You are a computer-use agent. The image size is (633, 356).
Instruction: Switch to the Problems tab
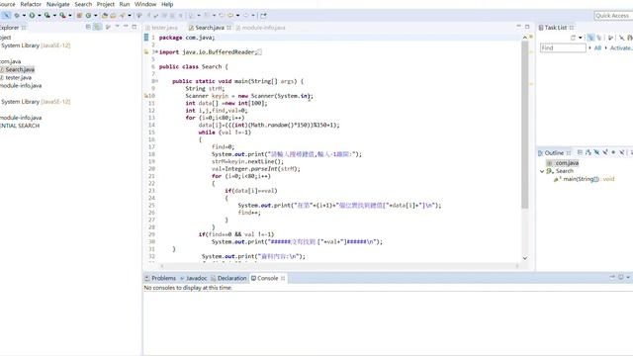(x=160, y=278)
